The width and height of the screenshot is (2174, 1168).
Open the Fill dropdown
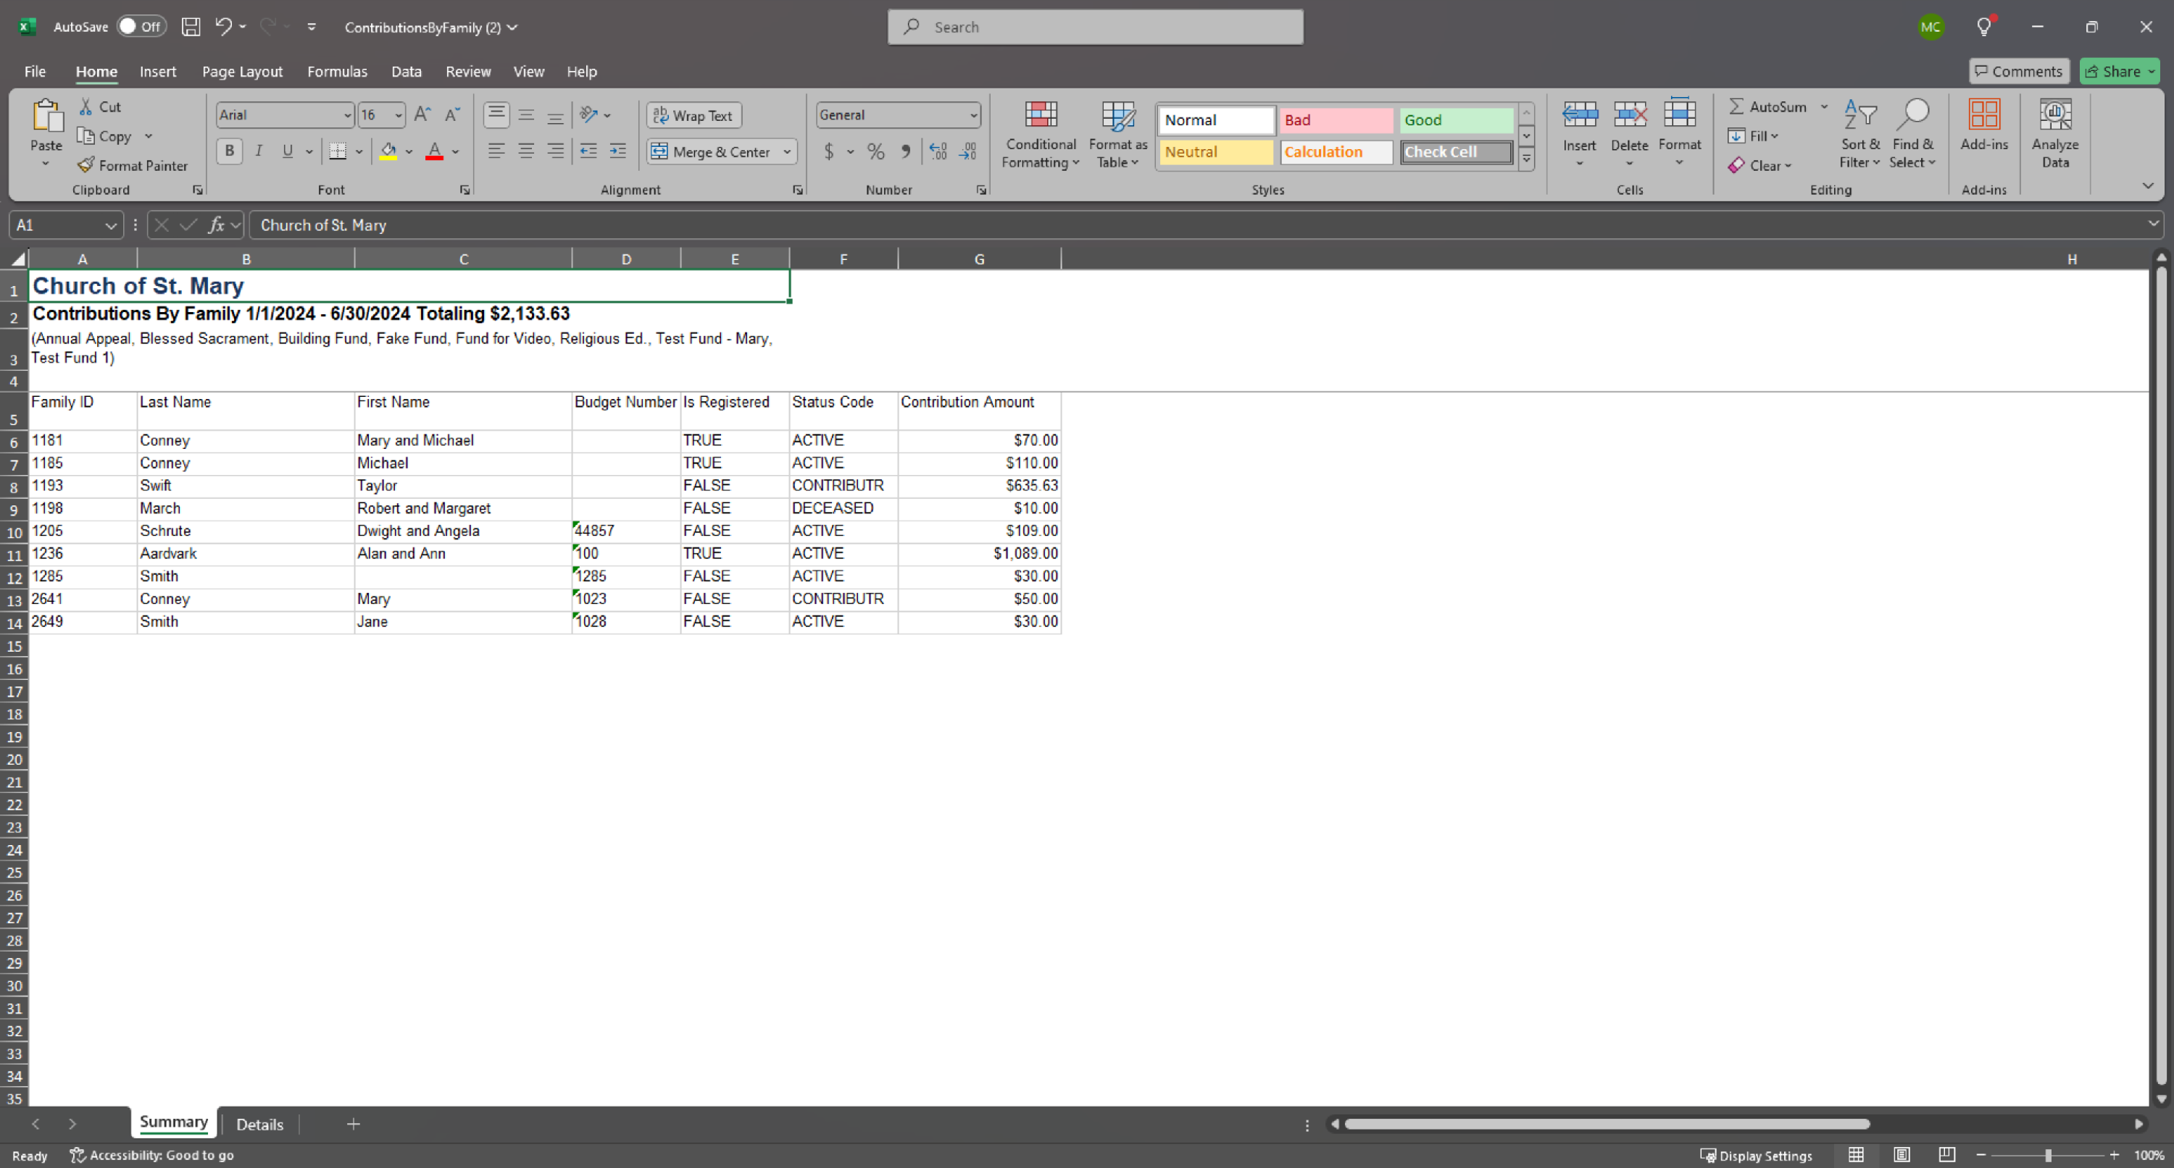(1754, 136)
